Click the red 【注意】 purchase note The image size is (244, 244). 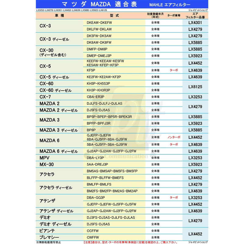(131, 242)
